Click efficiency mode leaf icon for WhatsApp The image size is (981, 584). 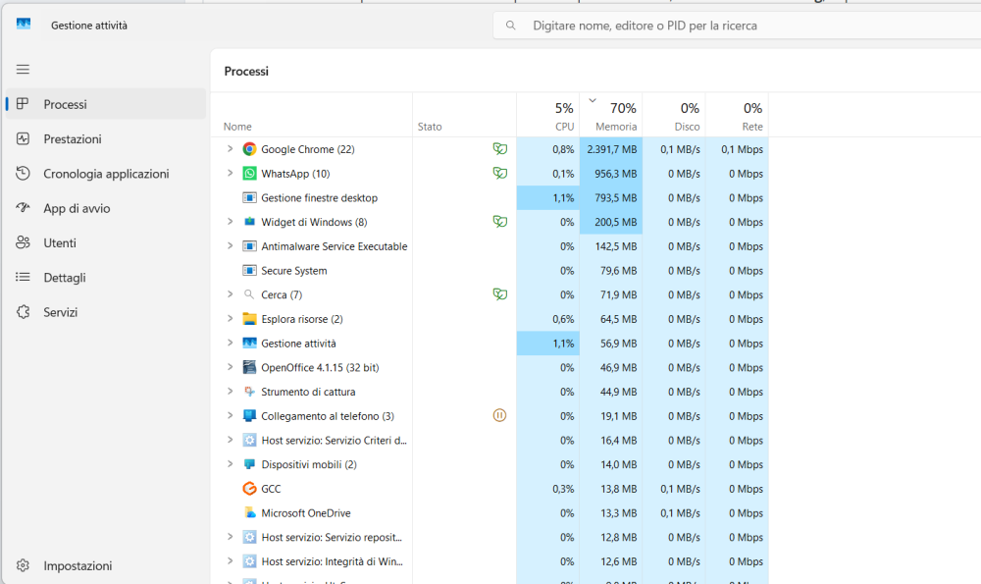500,173
